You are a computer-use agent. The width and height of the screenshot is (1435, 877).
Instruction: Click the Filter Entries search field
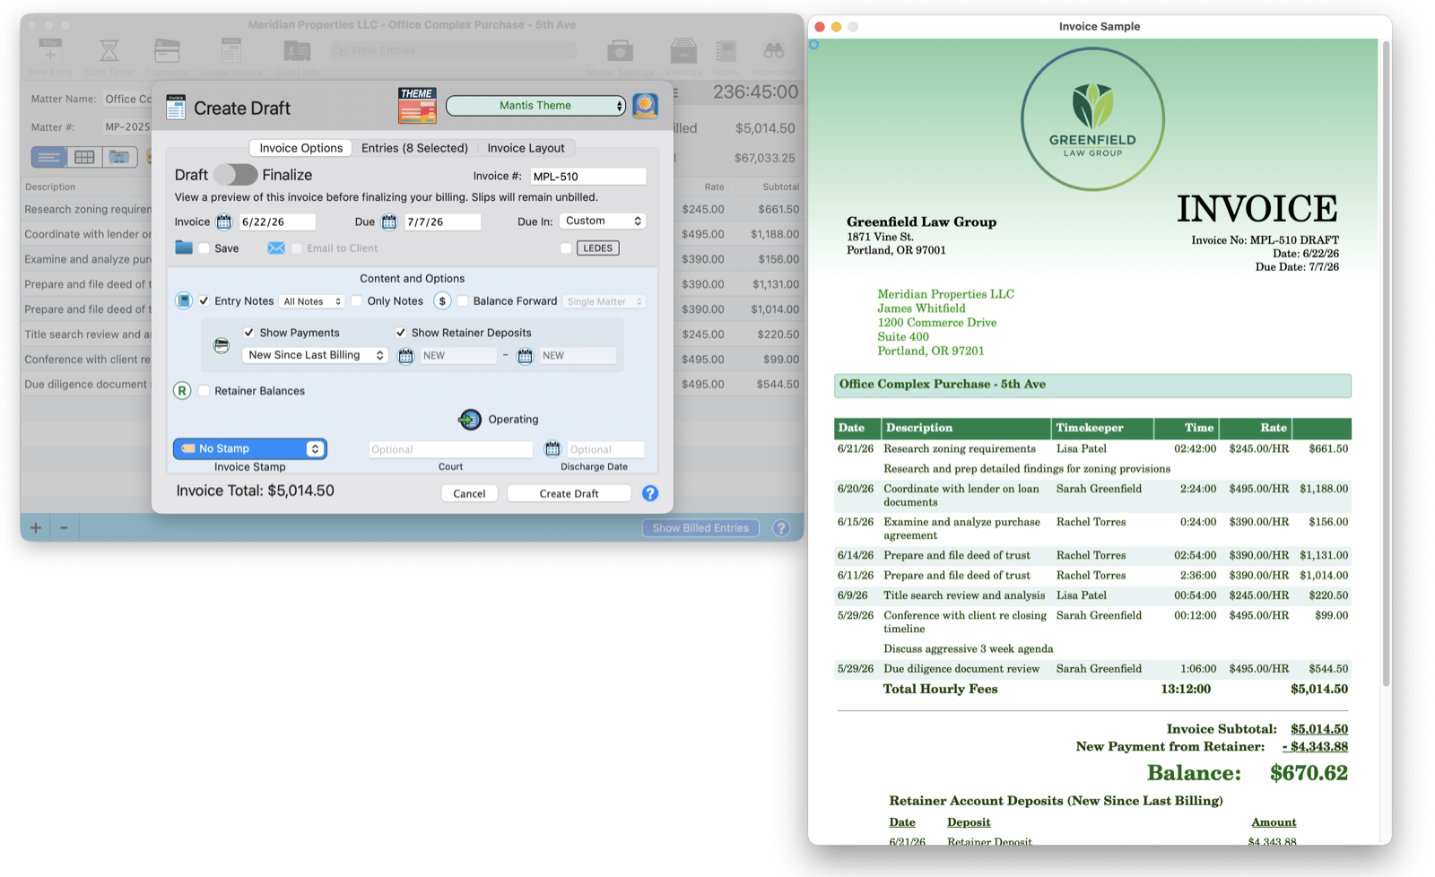point(453,50)
